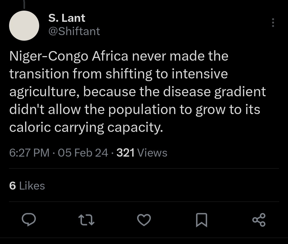This screenshot has width=288, height=244.
Task: Open the @Shiftant handle link
Action: tap(74, 31)
